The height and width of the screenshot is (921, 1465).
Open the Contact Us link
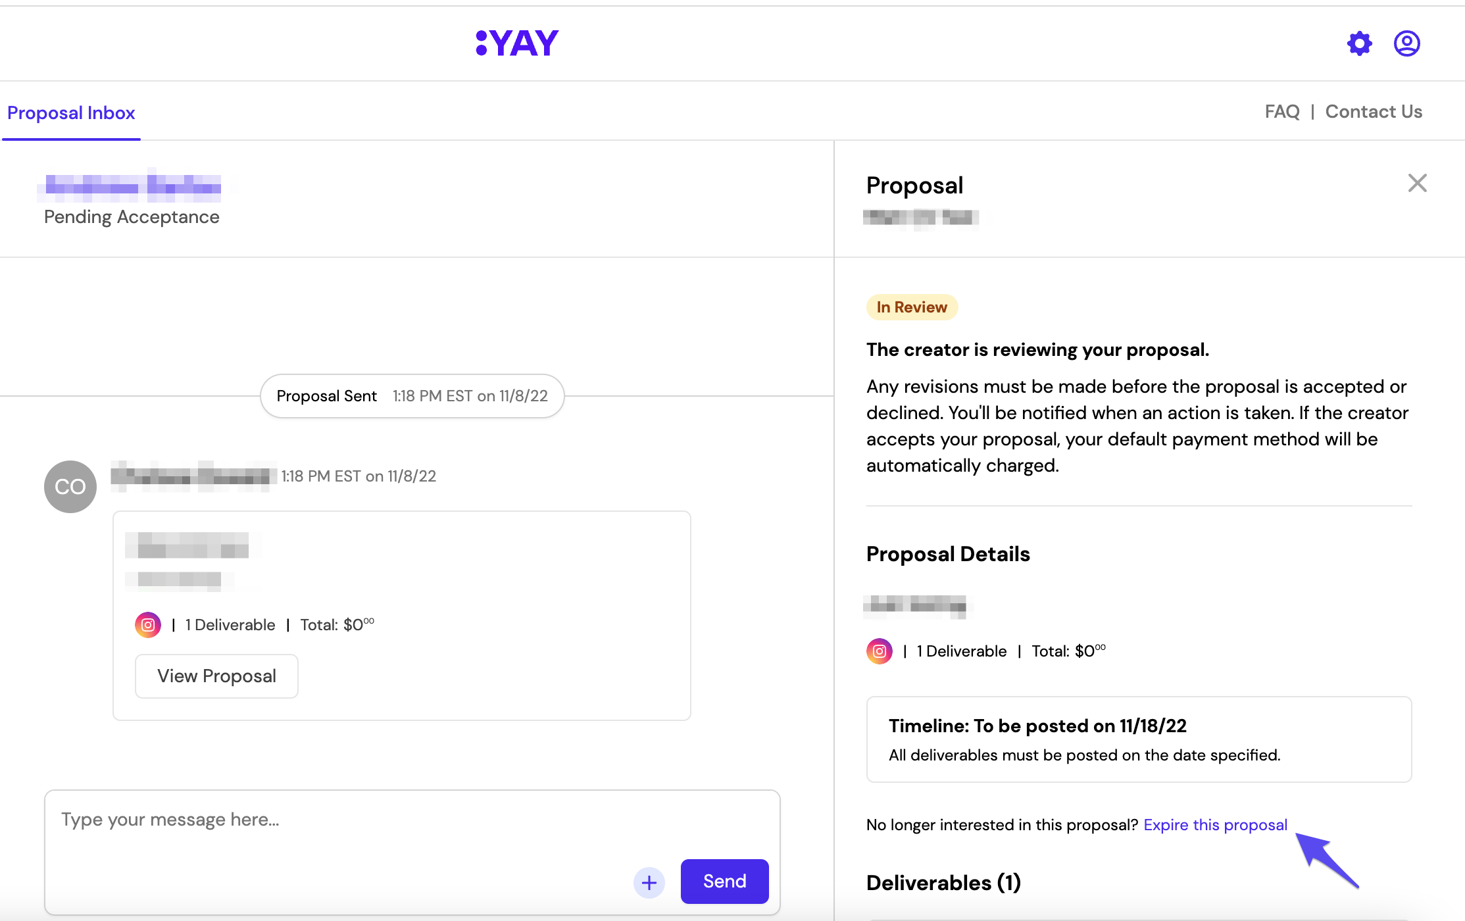pos(1374,112)
